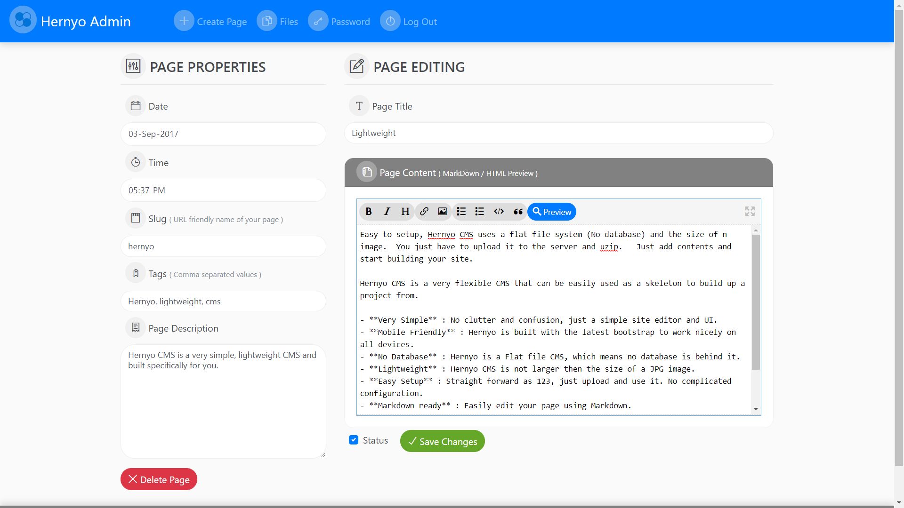The height and width of the screenshot is (508, 904).
Task: Toggle bold formatting in editor toolbar
Action: click(369, 212)
